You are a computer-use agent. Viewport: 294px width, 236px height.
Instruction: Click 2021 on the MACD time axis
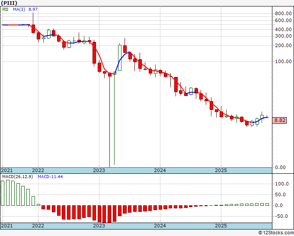(x=7, y=226)
